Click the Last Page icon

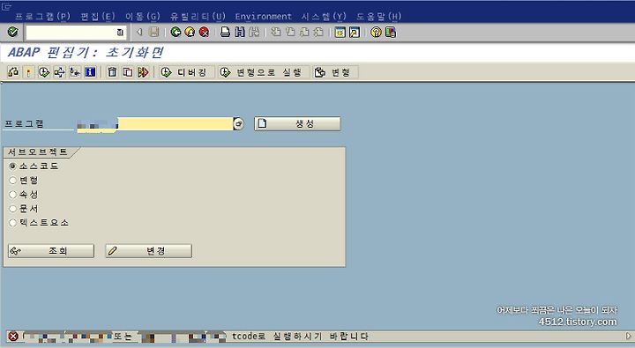pyautogui.click(x=318, y=32)
